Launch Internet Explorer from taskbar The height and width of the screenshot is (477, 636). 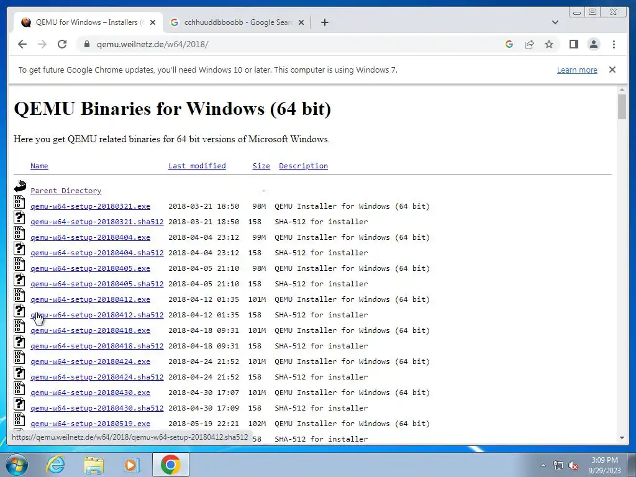pos(55,465)
